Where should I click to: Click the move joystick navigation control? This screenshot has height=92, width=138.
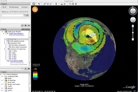tap(133, 20)
